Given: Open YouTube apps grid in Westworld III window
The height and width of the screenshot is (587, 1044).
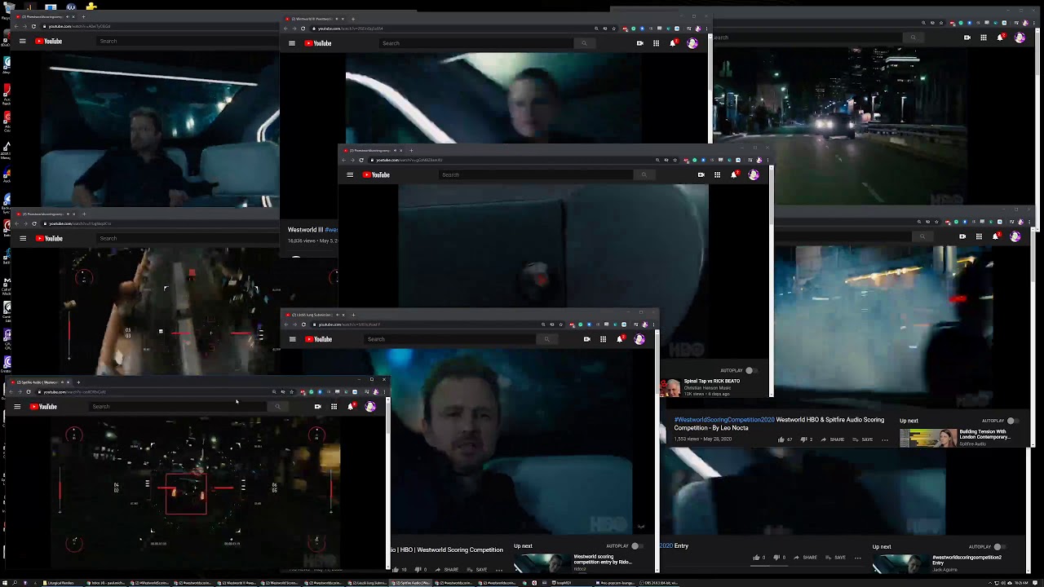Looking at the screenshot, I should pyautogui.click(x=656, y=43).
